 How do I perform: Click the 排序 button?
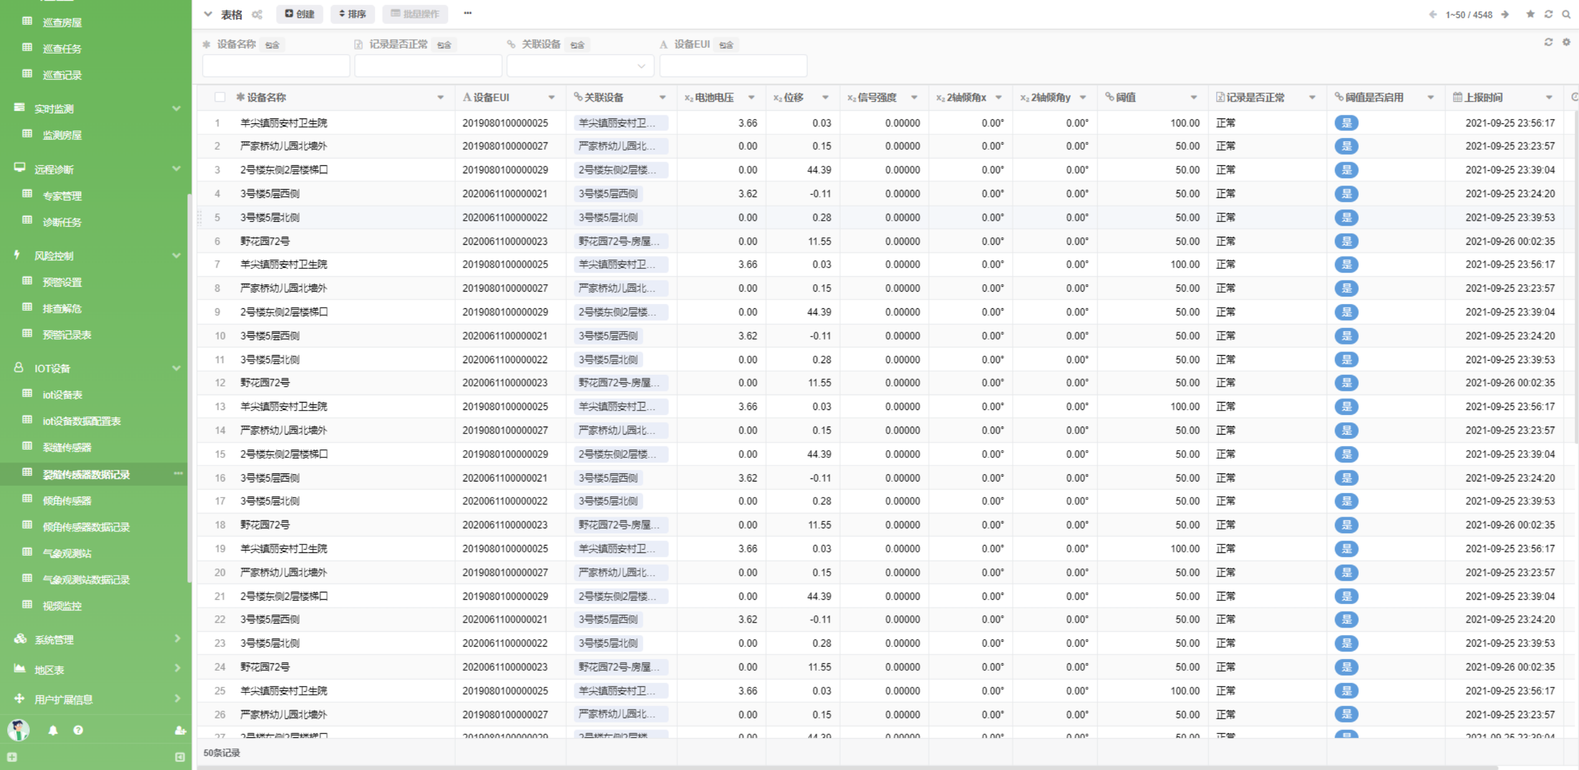(x=353, y=14)
